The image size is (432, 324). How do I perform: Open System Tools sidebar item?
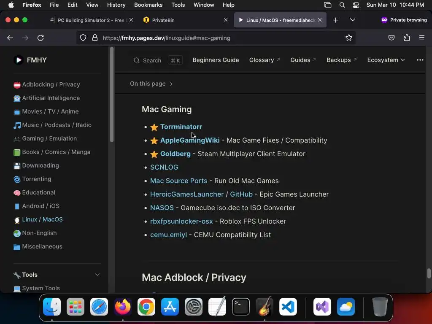[x=37, y=288]
